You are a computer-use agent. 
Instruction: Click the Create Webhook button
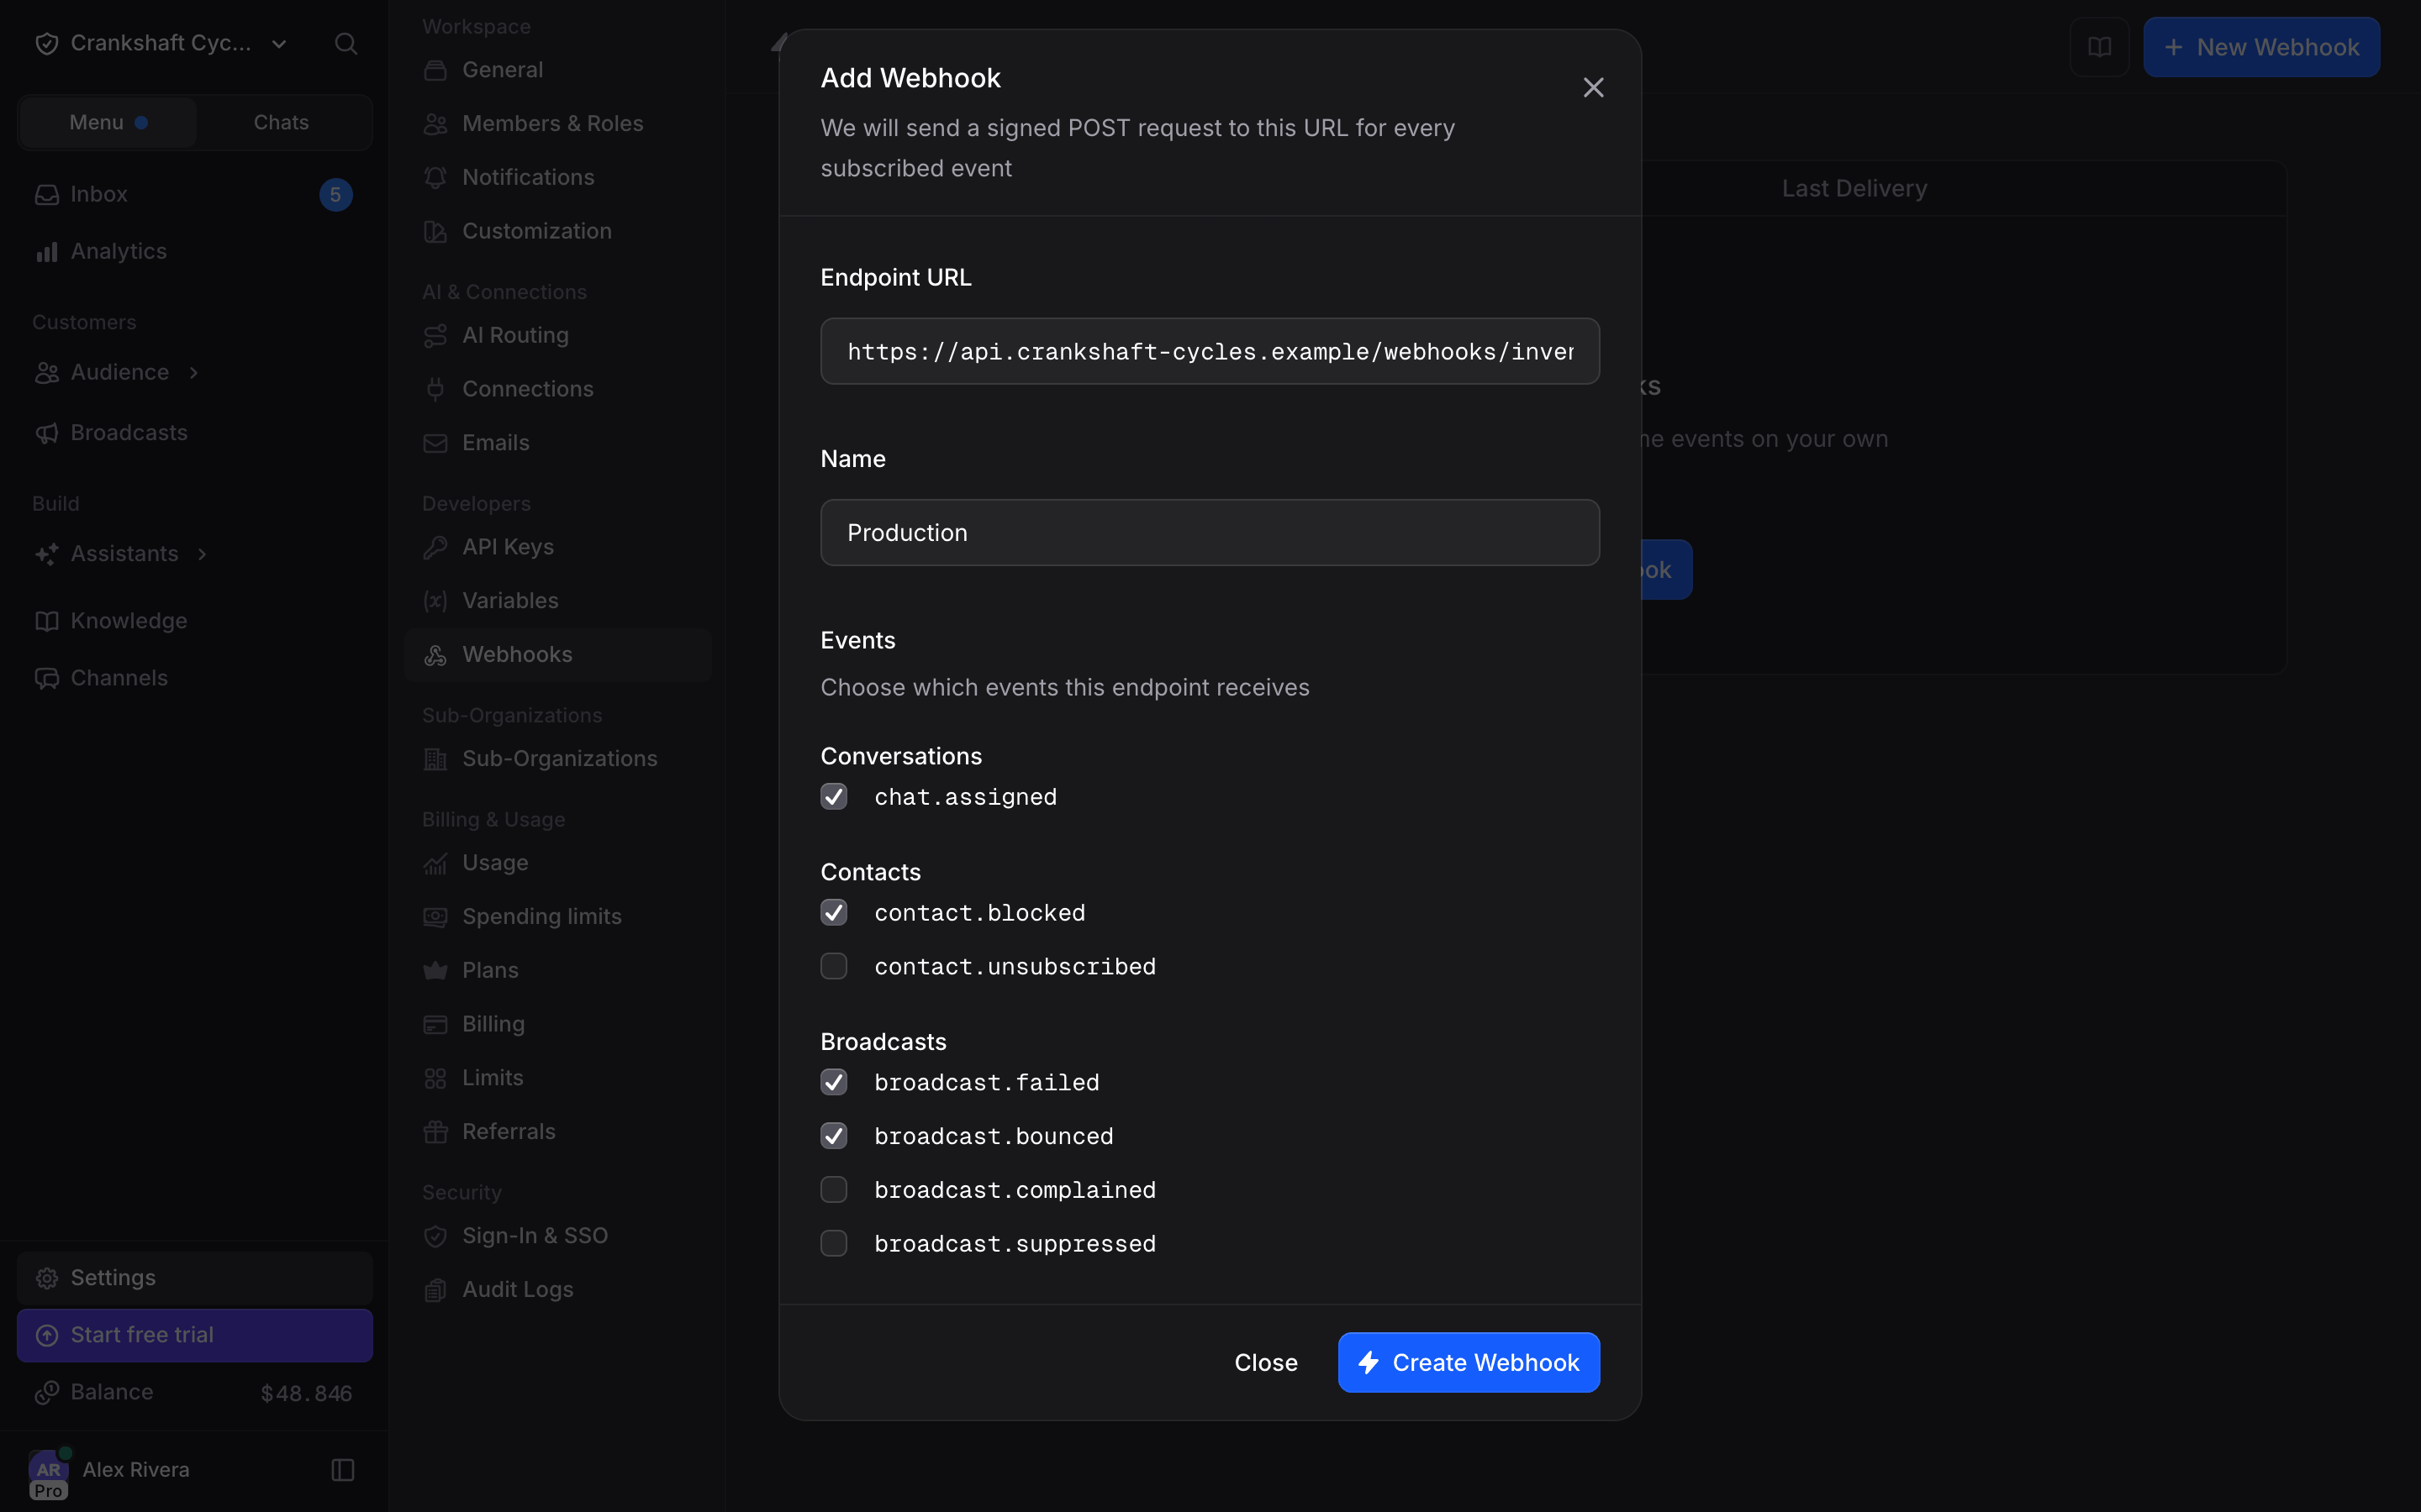[1469, 1362]
